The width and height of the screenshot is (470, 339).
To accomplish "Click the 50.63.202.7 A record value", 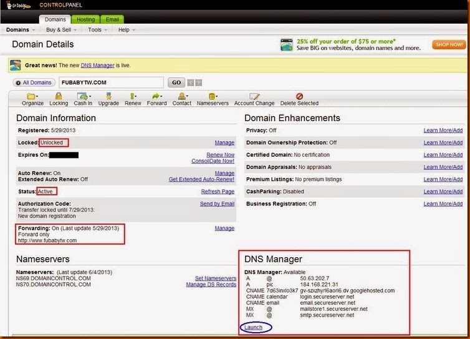I will 314,278.
